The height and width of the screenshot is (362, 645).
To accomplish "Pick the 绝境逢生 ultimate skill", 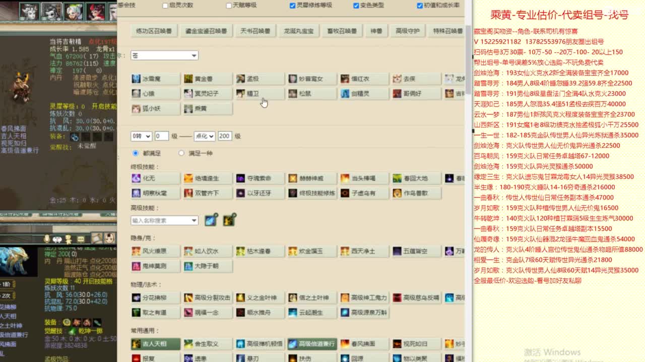I will click(207, 178).
